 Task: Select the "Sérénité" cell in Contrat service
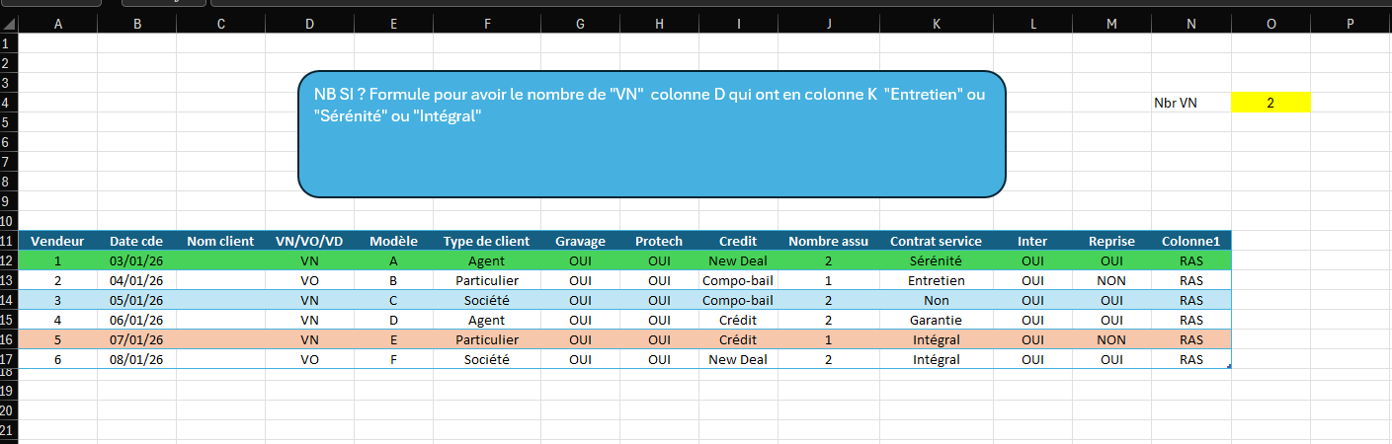(936, 260)
